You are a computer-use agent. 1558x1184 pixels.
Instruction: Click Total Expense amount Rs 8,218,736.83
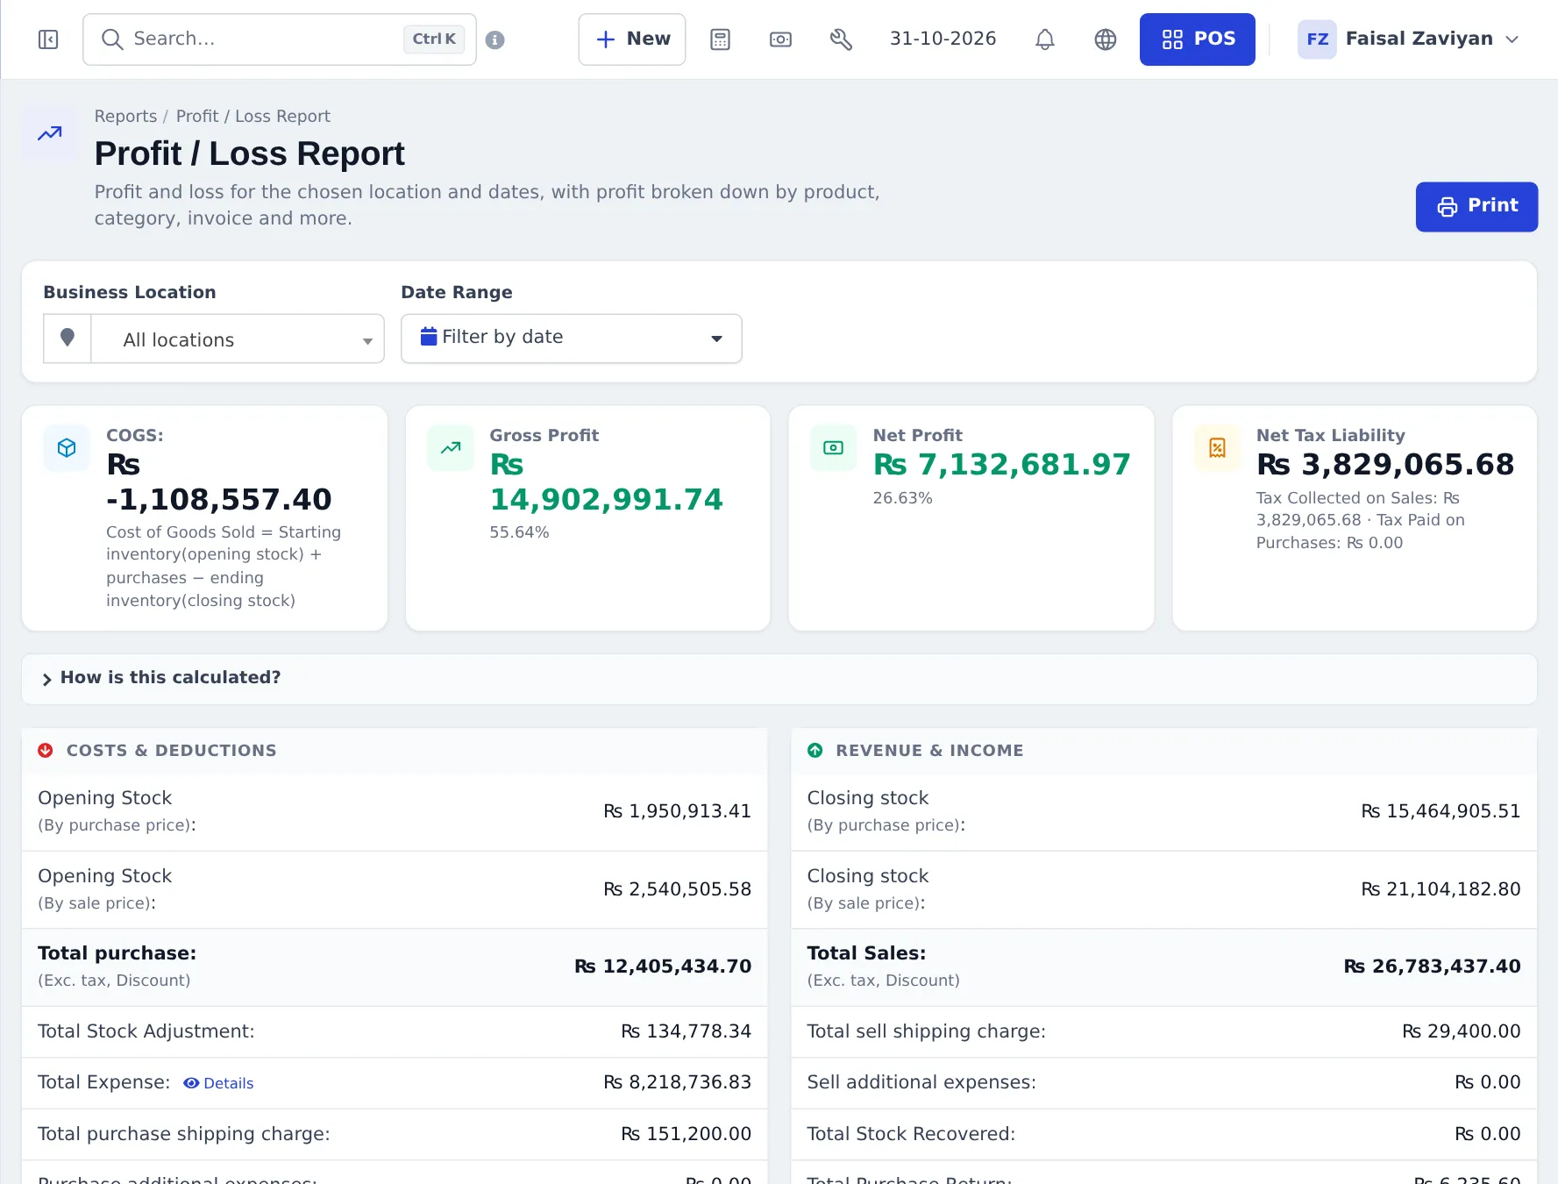pyautogui.click(x=677, y=1082)
